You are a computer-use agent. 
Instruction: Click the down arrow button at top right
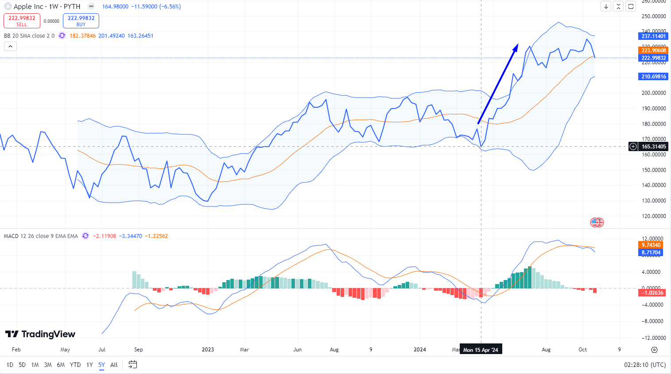[x=606, y=6]
